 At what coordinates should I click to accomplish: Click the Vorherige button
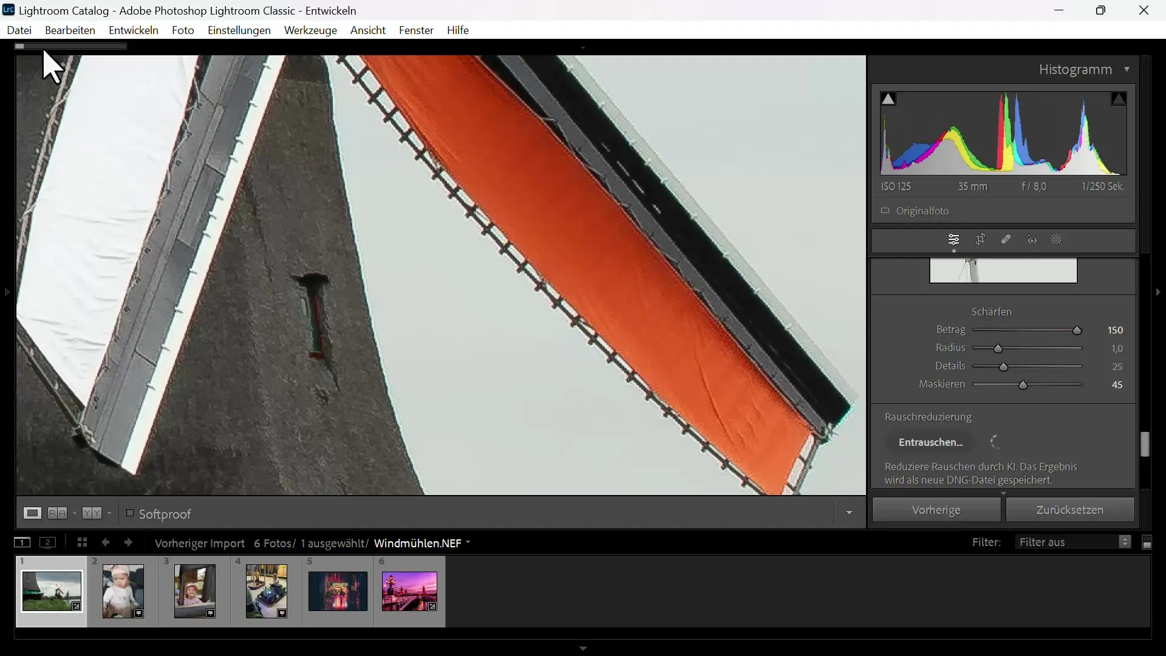(936, 510)
